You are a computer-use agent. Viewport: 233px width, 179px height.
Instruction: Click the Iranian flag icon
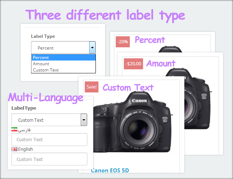coord(14,130)
